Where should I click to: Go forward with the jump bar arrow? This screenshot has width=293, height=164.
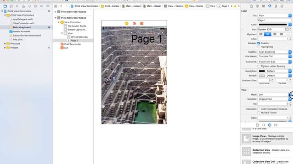point(67,6)
